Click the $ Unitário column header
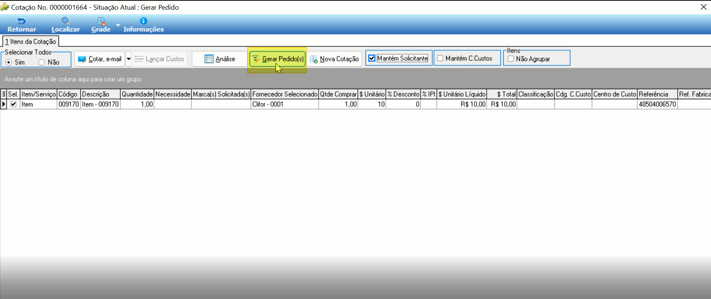The image size is (711, 299). point(372,94)
